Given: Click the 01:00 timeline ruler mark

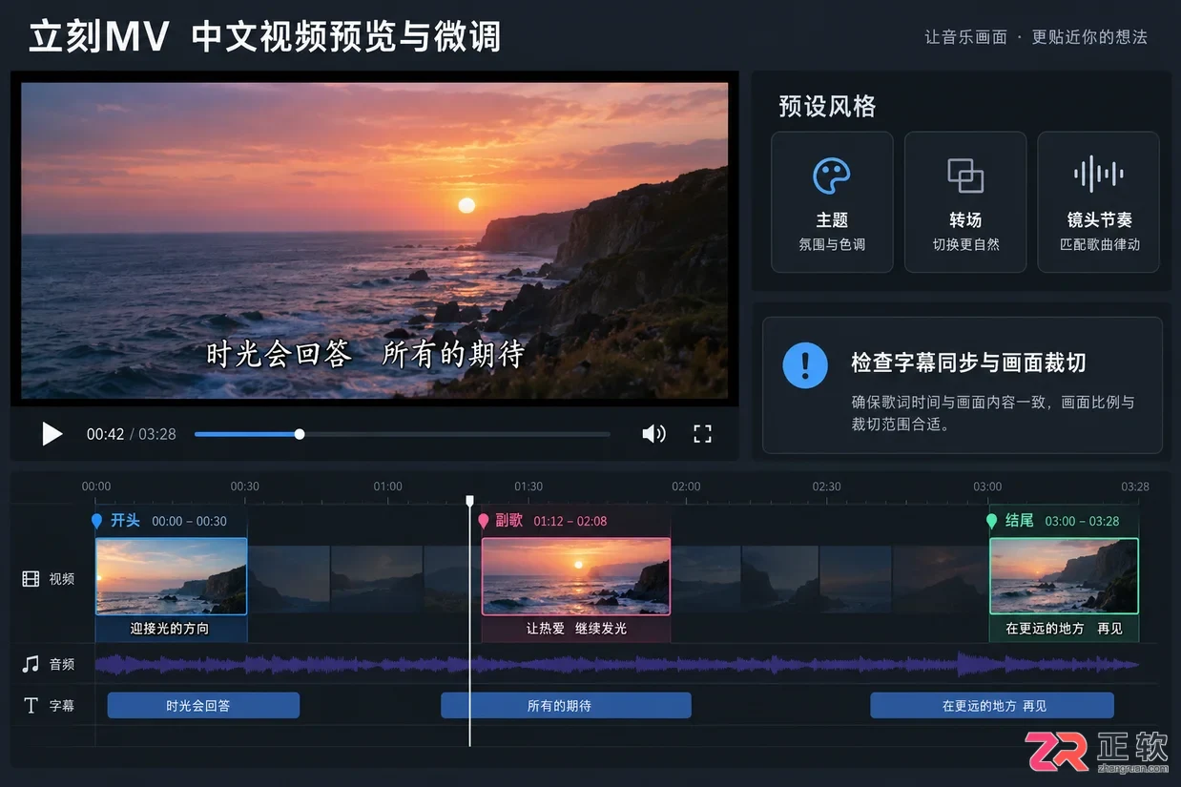Looking at the screenshot, I should (387, 487).
